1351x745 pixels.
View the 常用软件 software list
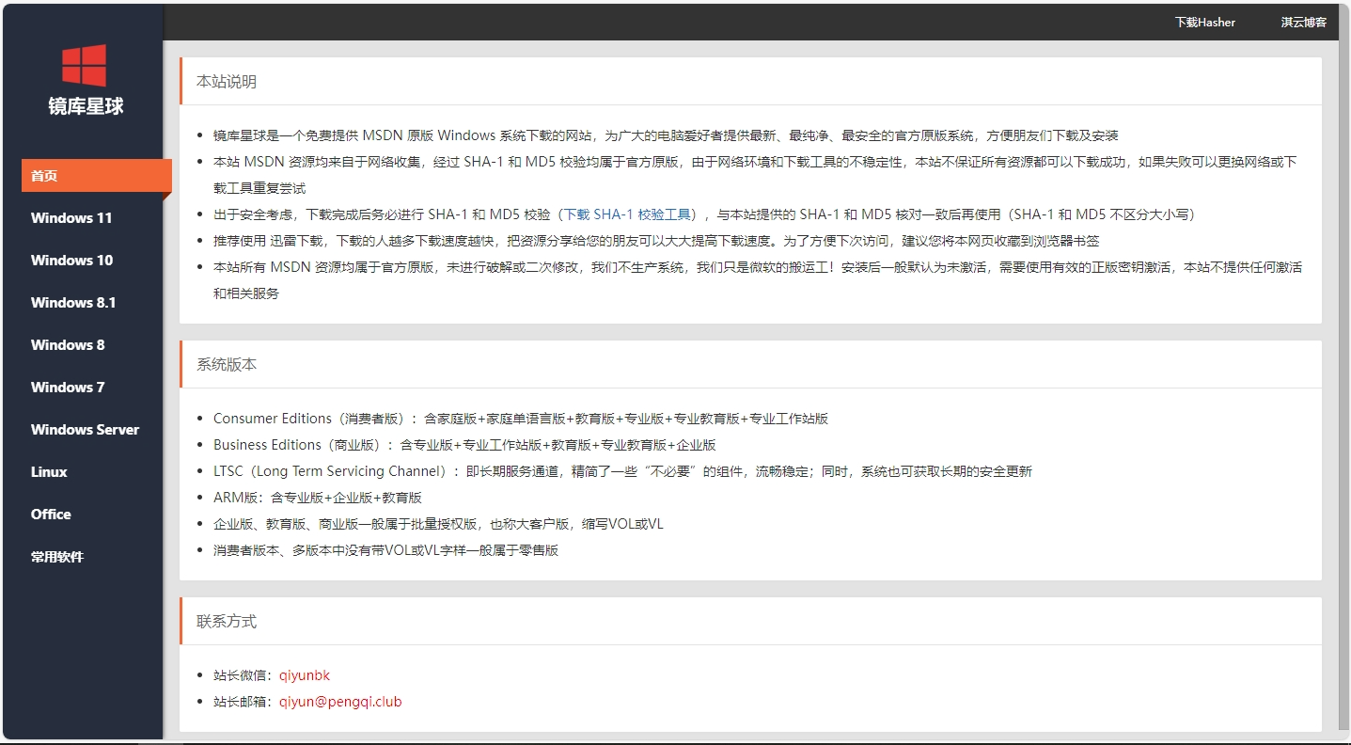[57, 556]
